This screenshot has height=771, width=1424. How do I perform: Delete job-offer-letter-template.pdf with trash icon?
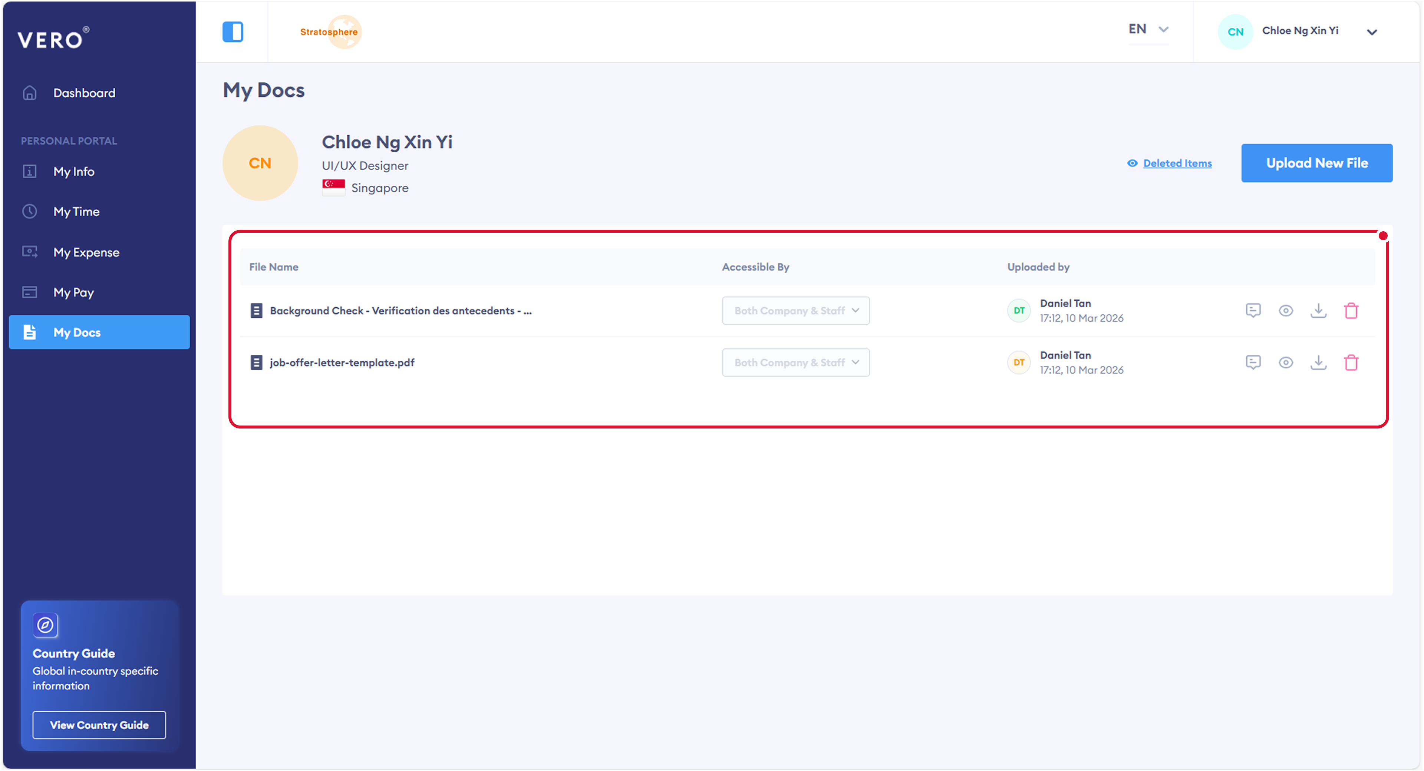point(1351,363)
